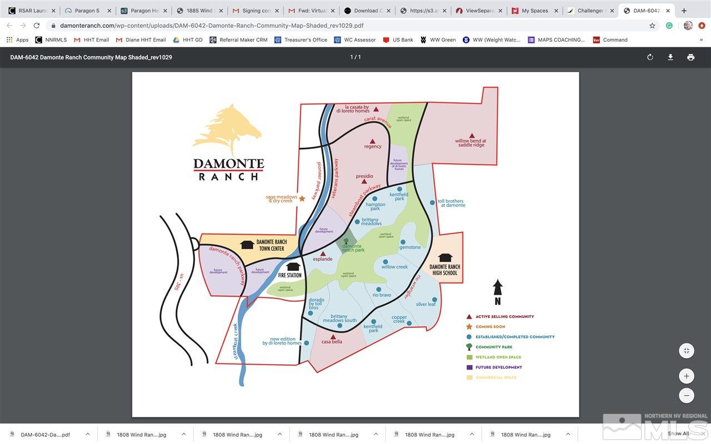Screen dimensions: 711x444
Task: Click the "DAMONTE RANCH HIGH SCHOOL" label
Action: click(x=444, y=270)
